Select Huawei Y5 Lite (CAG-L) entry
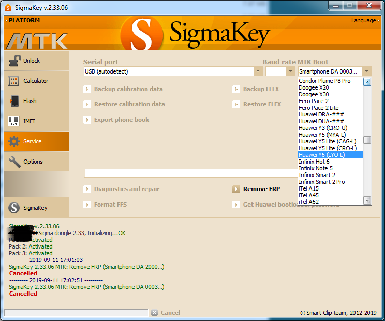385x321 pixels. pyautogui.click(x=330, y=141)
